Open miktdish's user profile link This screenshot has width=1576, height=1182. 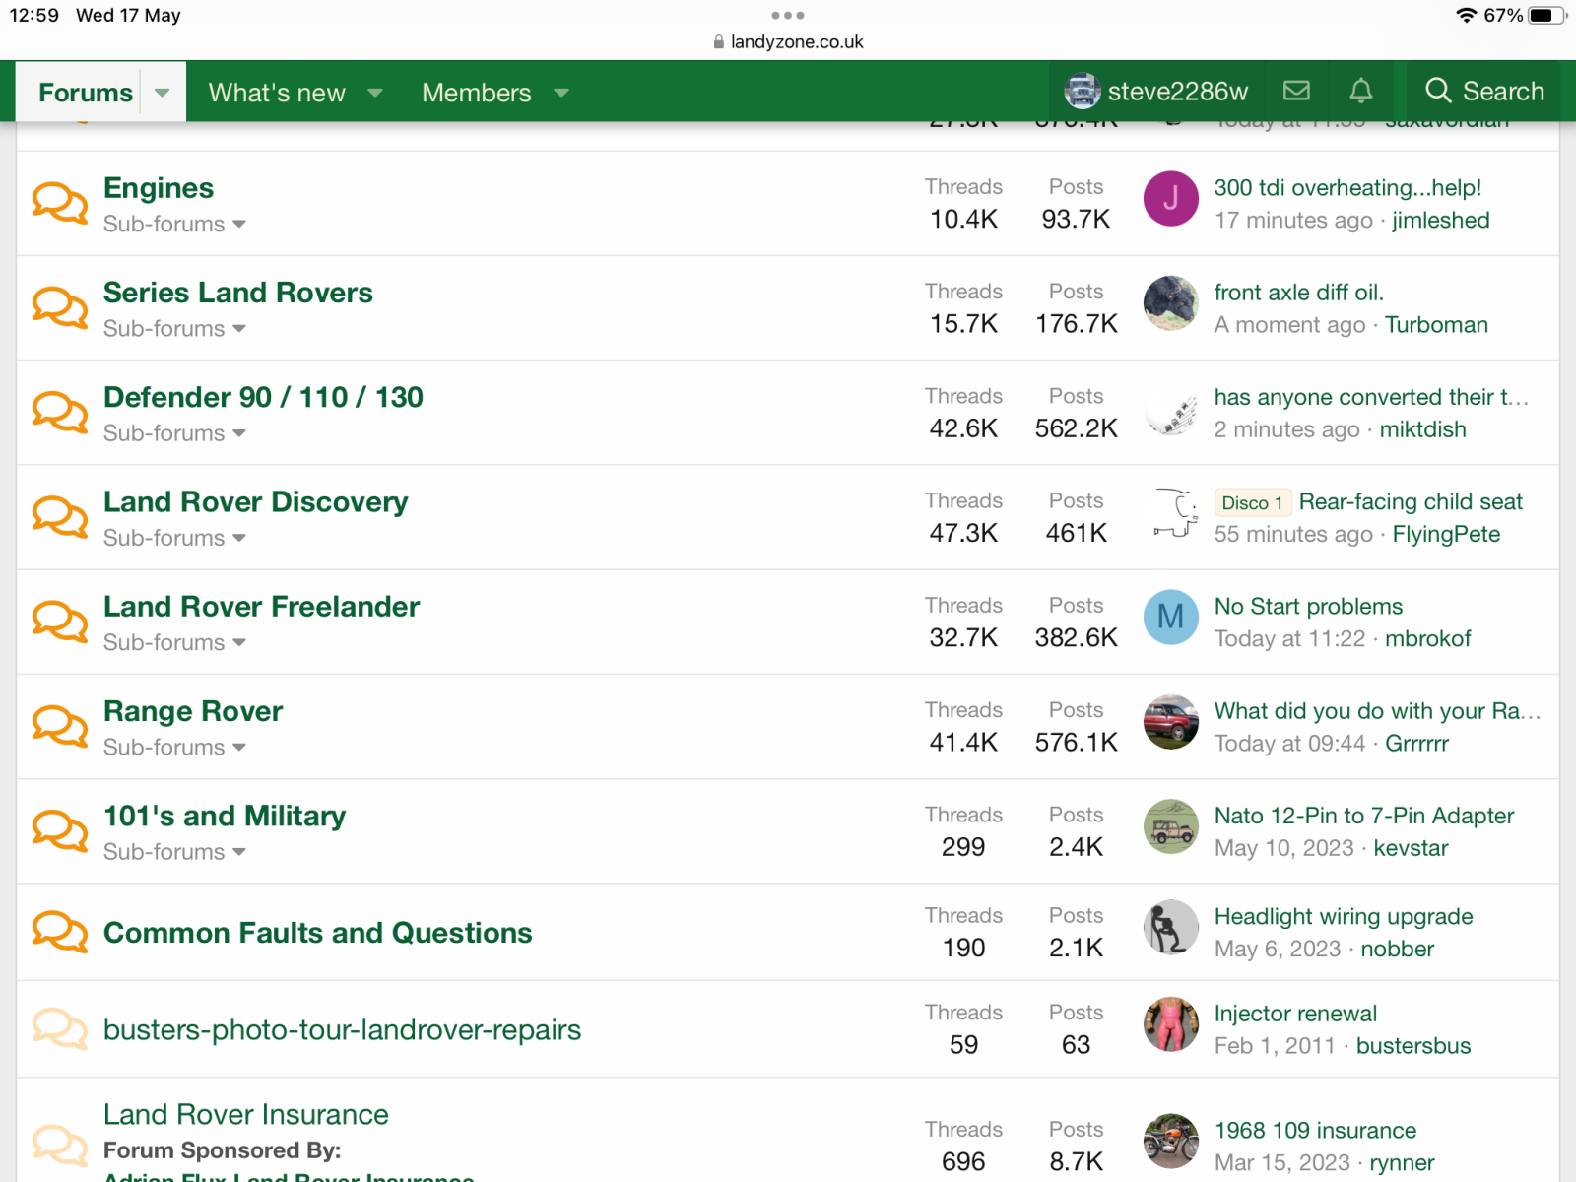click(1422, 429)
